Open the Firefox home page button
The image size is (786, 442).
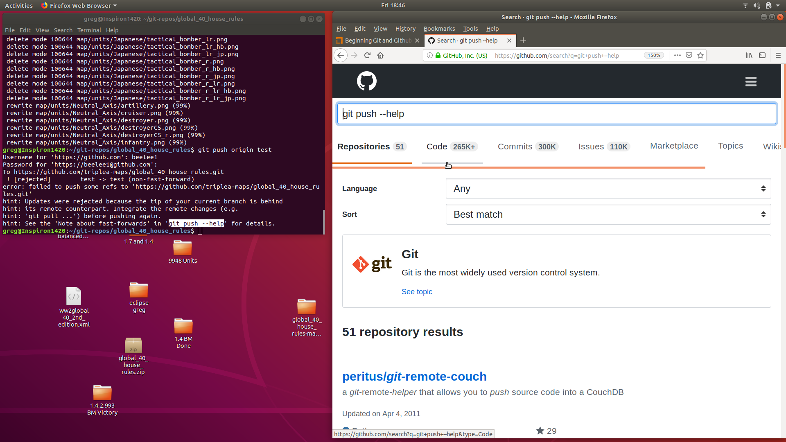point(380,55)
